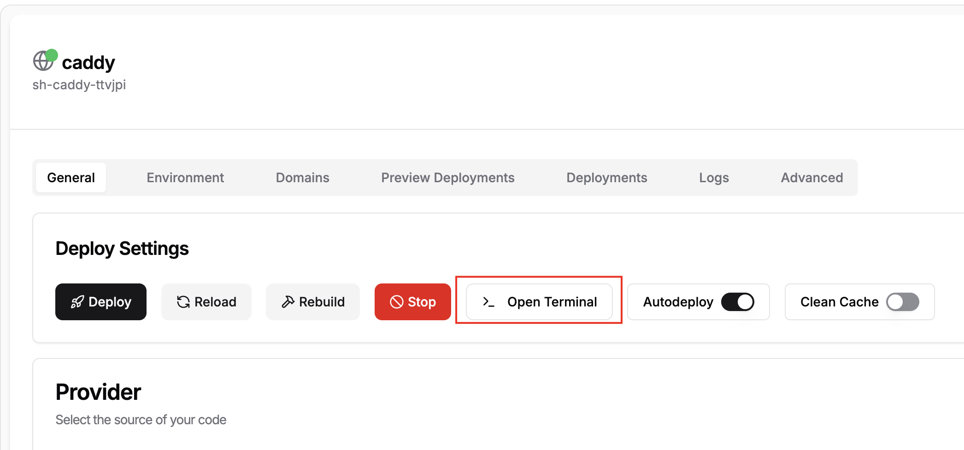
Task: View the Logs tab
Action: [714, 178]
